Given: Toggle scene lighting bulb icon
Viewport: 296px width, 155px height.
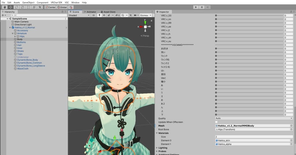Looking at the screenshot, I should [100, 15].
